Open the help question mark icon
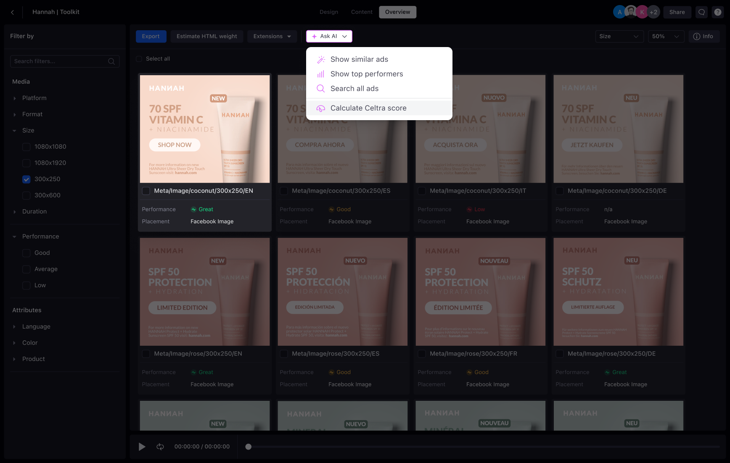This screenshot has height=463, width=730. tap(718, 12)
